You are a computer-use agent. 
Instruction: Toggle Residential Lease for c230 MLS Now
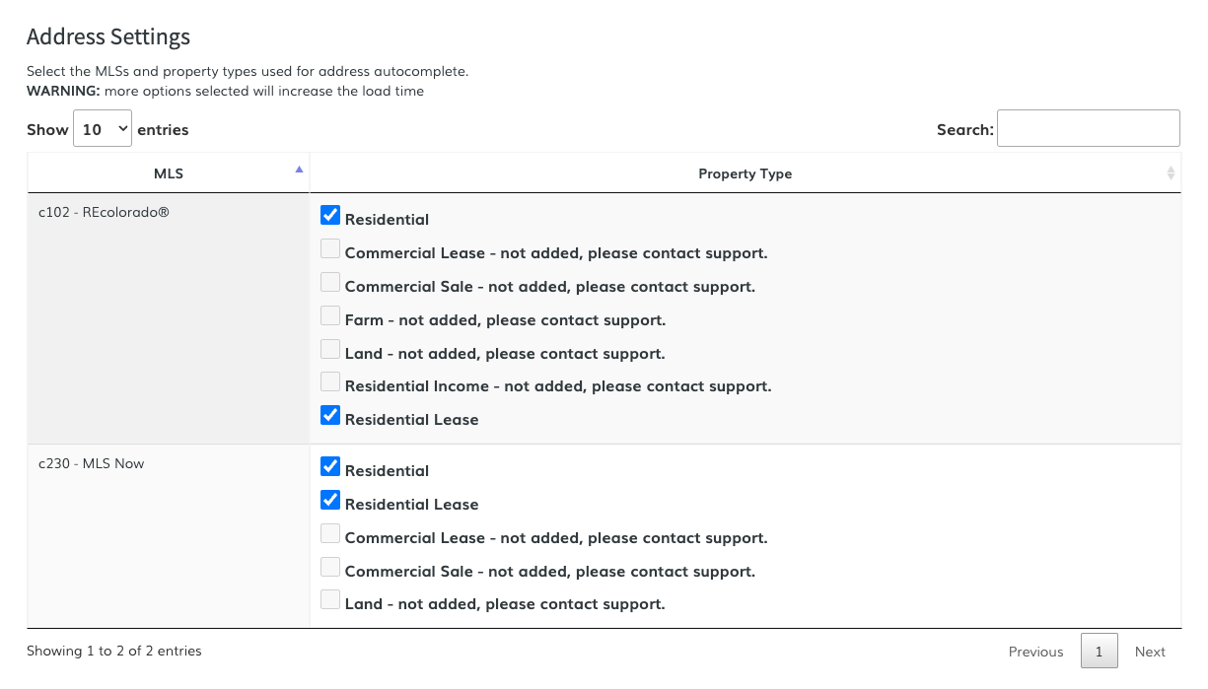[x=330, y=501]
